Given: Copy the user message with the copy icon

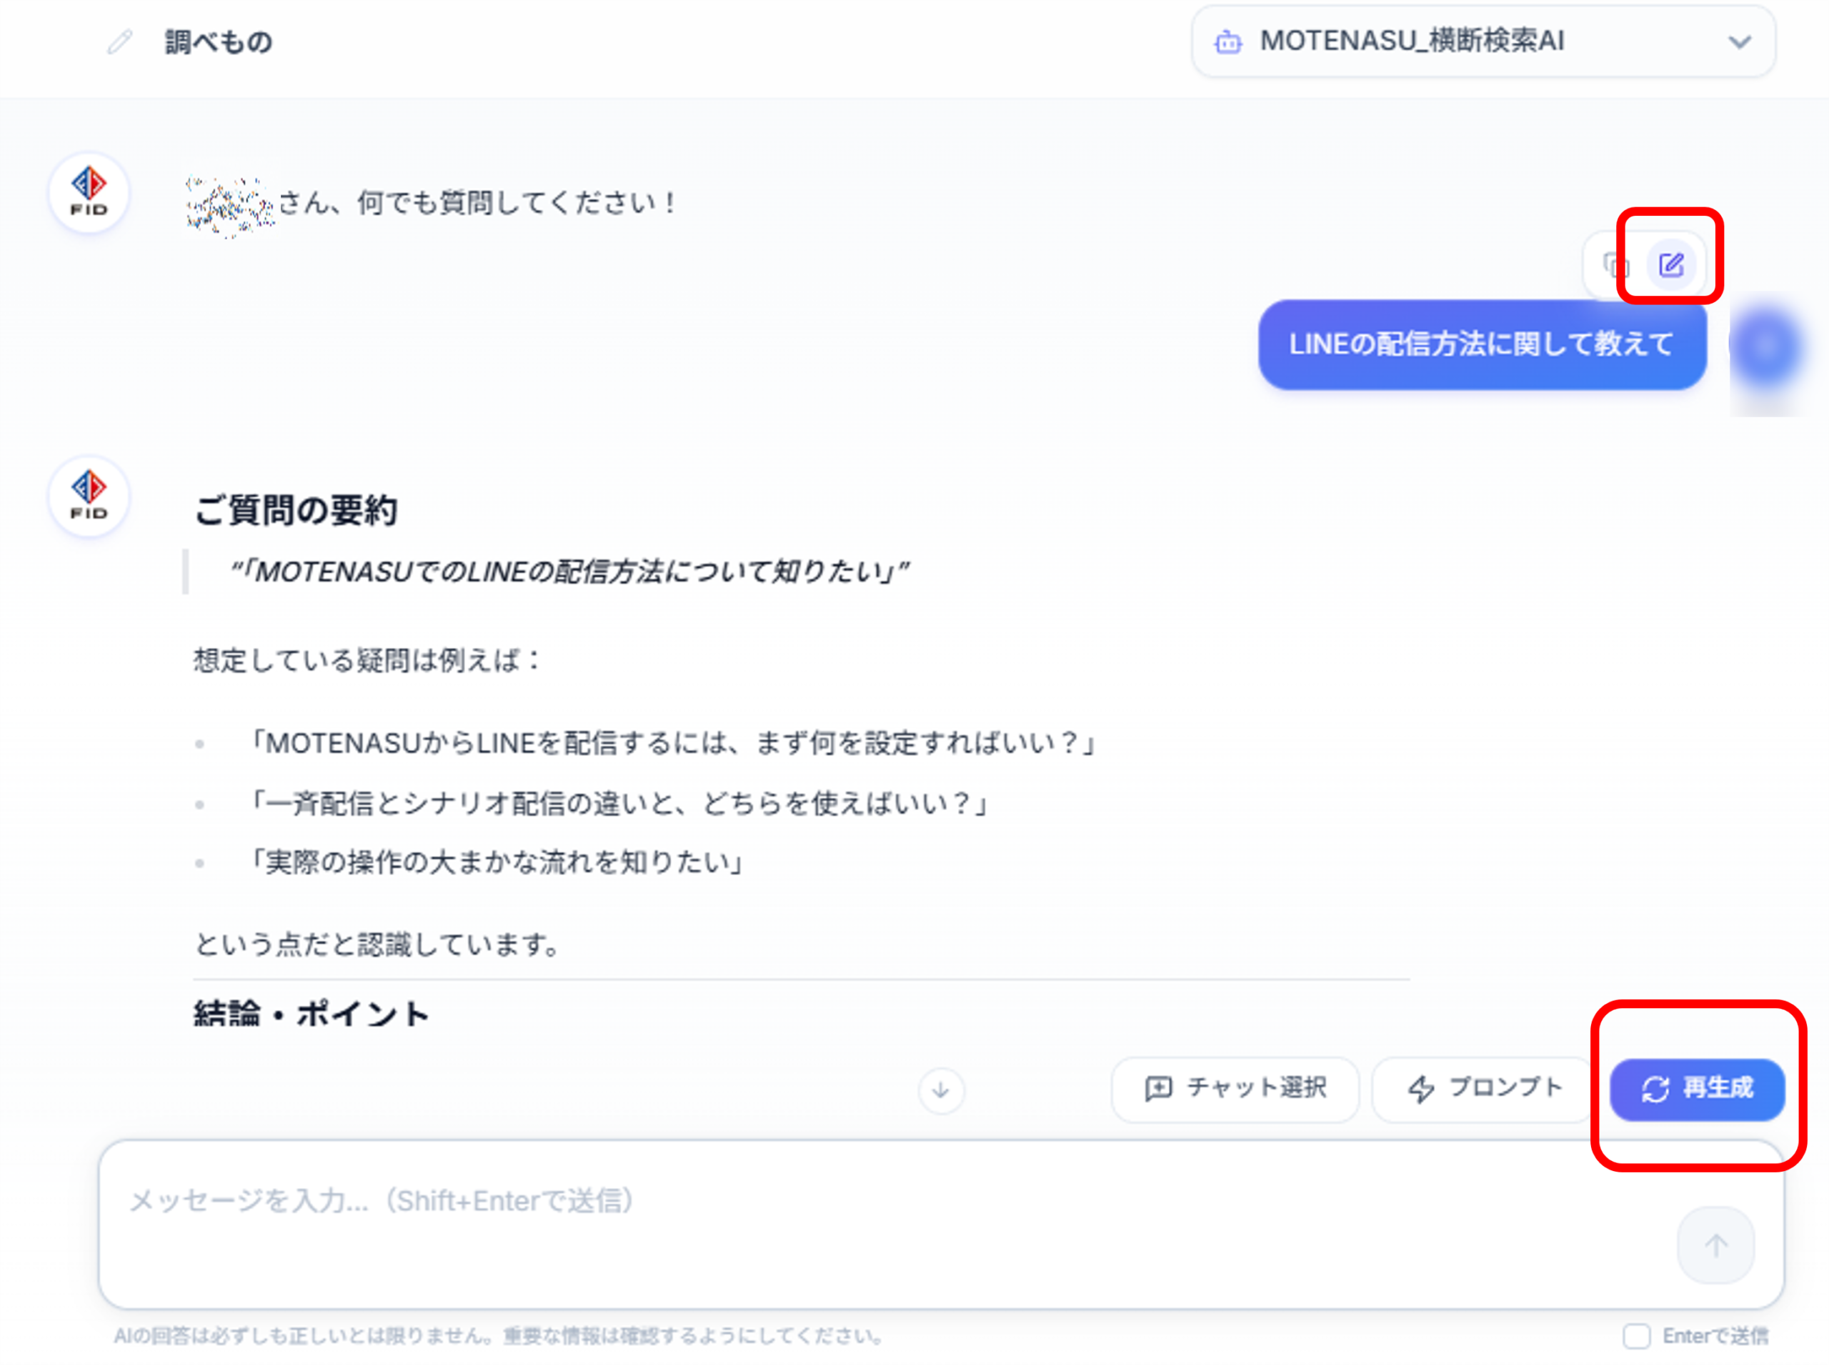Looking at the screenshot, I should 1615,266.
